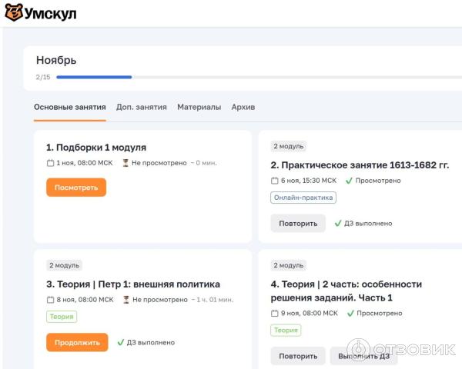Select the Основные занятия tab

pyautogui.click(x=69, y=107)
